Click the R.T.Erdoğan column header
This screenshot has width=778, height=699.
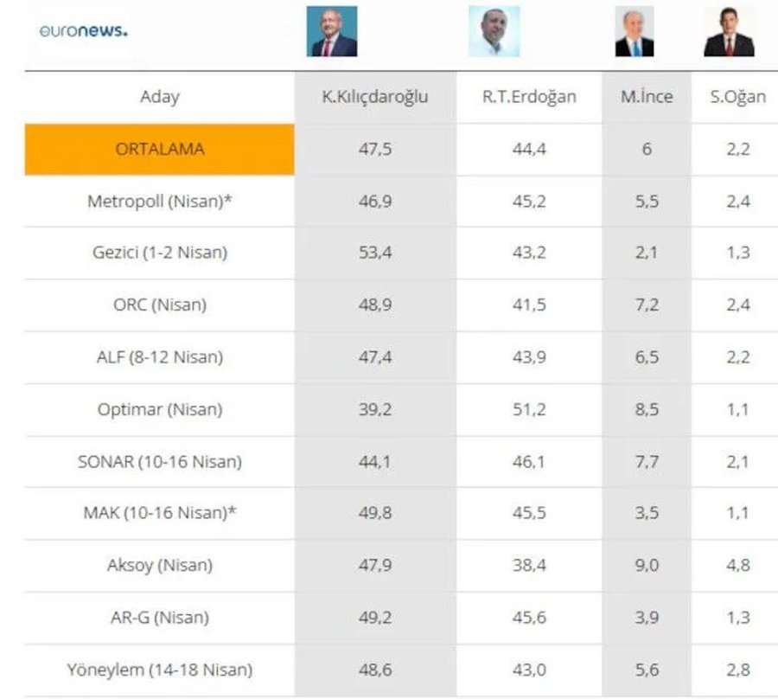point(529,96)
